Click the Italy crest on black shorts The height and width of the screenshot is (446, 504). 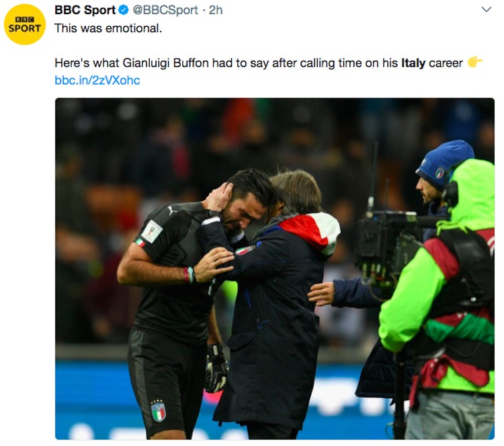158,410
